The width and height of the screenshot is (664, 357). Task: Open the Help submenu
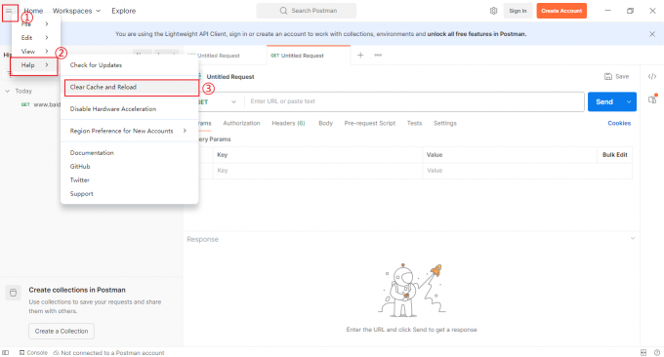pos(34,65)
